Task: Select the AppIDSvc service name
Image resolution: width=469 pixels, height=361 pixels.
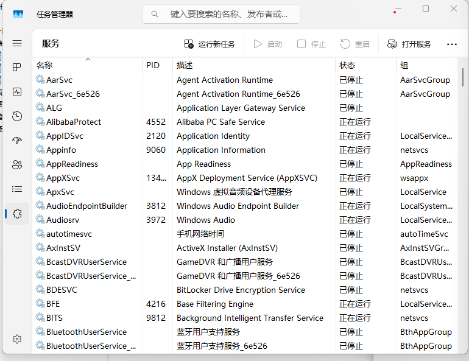Action: pyautogui.click(x=65, y=136)
